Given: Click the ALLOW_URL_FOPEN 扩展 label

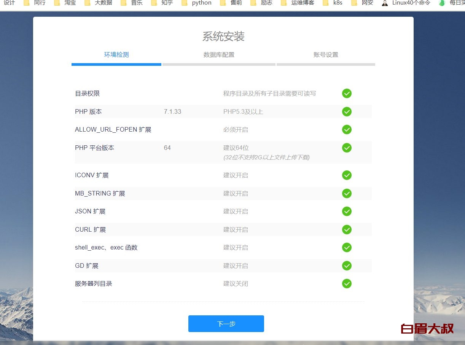Looking at the screenshot, I should 113,130.
